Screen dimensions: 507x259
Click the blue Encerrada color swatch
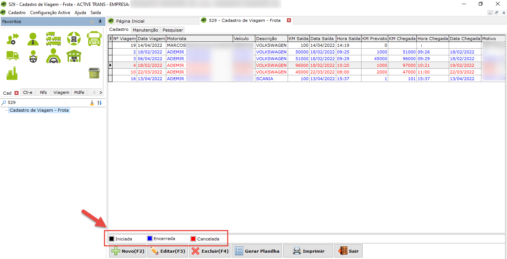coord(150,239)
